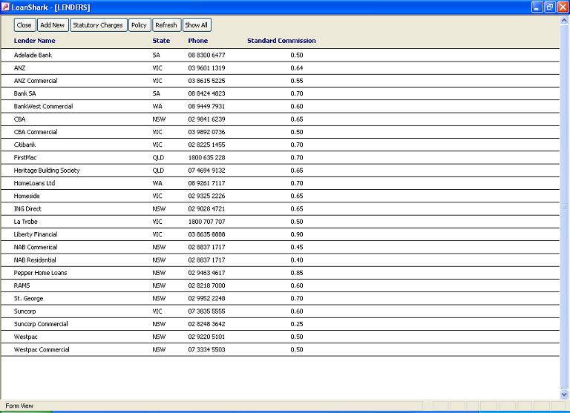Click commission value 0.25 for Suncorp Commercial

297,324
